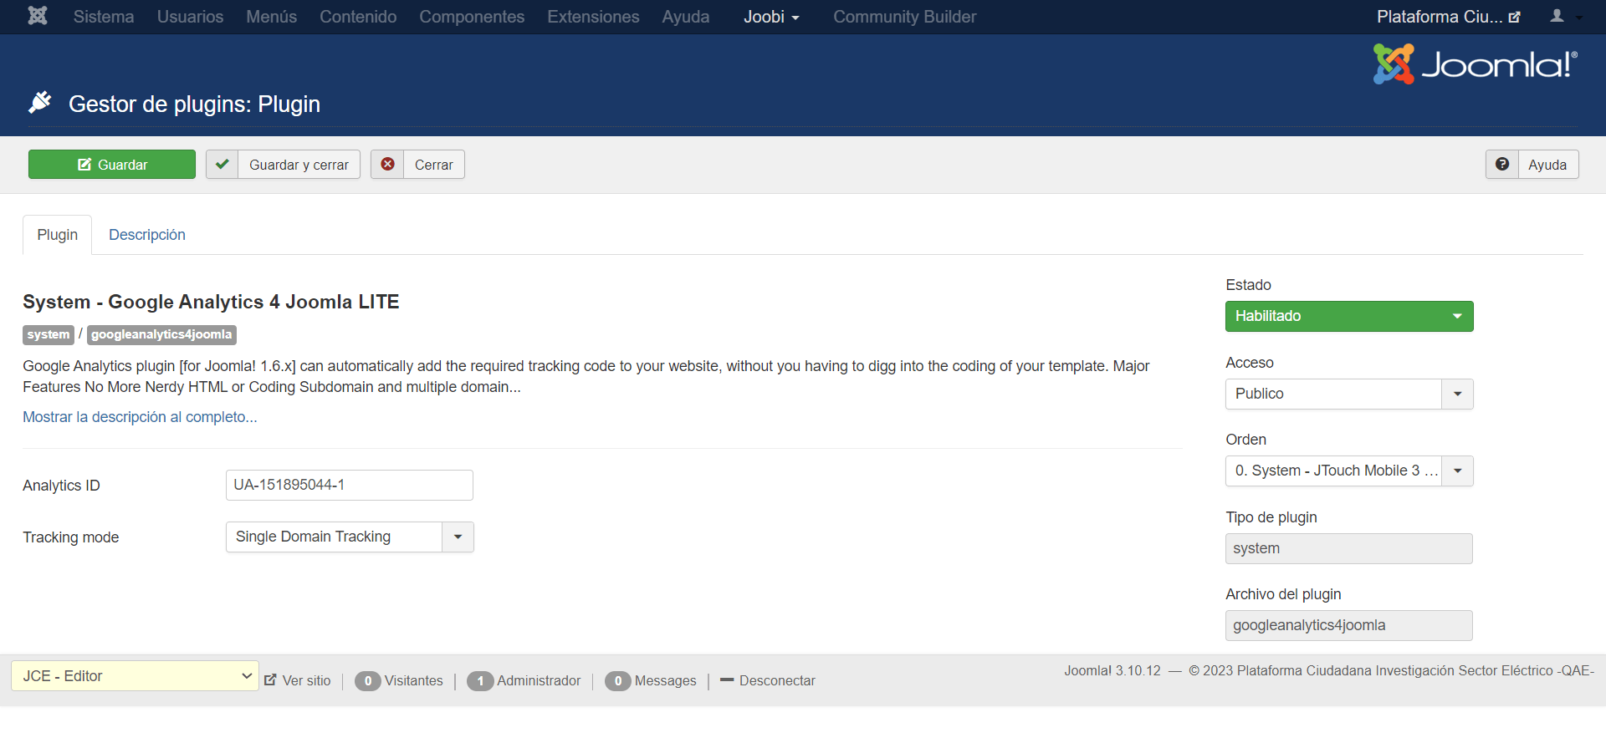Switch to the Descripción tab
The height and width of the screenshot is (738, 1606).
click(x=147, y=235)
